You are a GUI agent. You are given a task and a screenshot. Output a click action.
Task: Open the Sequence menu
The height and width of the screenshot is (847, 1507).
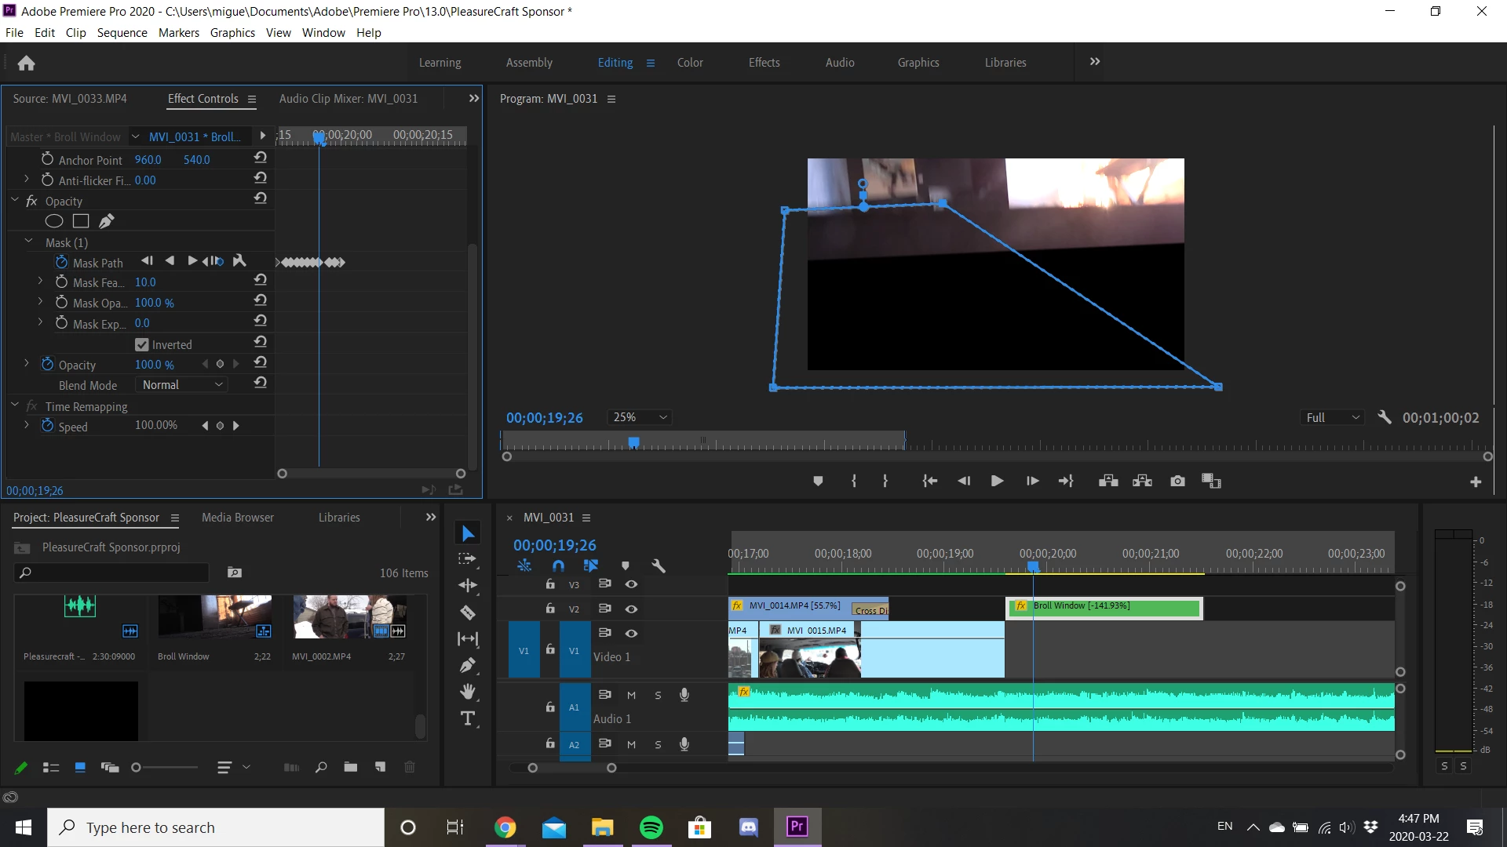[x=122, y=32]
